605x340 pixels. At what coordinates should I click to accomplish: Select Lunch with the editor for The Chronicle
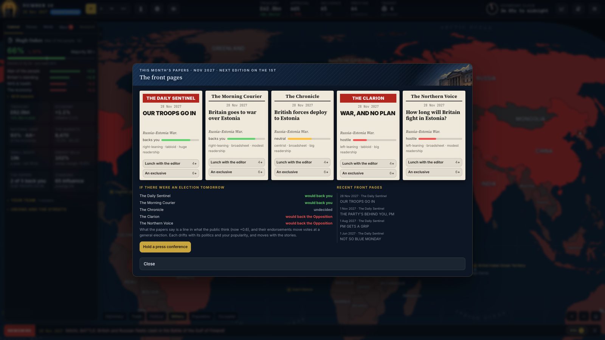pyautogui.click(x=302, y=162)
